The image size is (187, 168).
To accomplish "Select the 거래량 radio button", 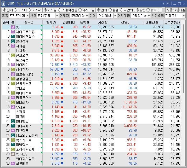I will (45, 10).
